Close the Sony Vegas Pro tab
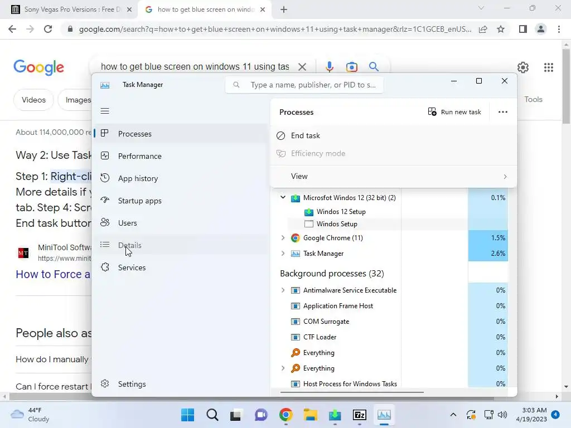Image resolution: width=571 pixels, height=428 pixels. click(129, 10)
